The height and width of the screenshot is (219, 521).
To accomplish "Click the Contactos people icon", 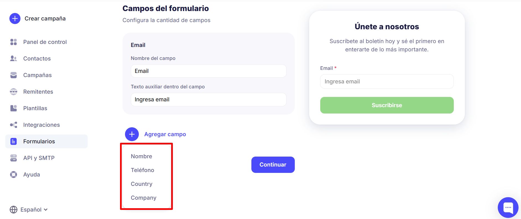I will point(14,59).
